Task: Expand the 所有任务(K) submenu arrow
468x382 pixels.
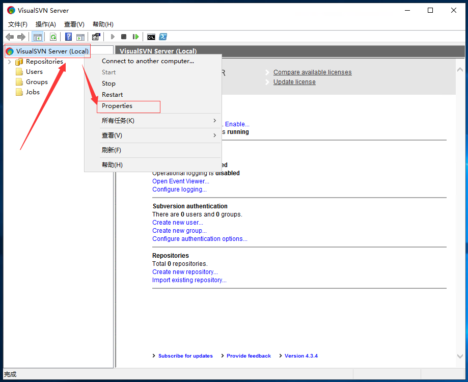Action: pos(214,121)
